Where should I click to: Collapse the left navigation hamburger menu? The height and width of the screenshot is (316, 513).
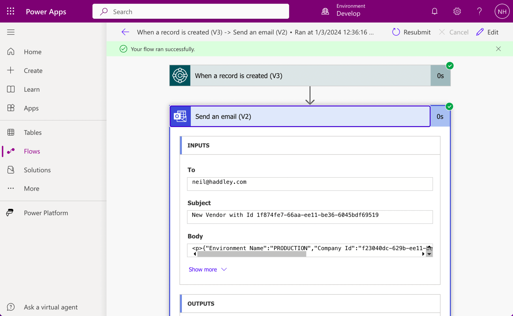click(11, 32)
